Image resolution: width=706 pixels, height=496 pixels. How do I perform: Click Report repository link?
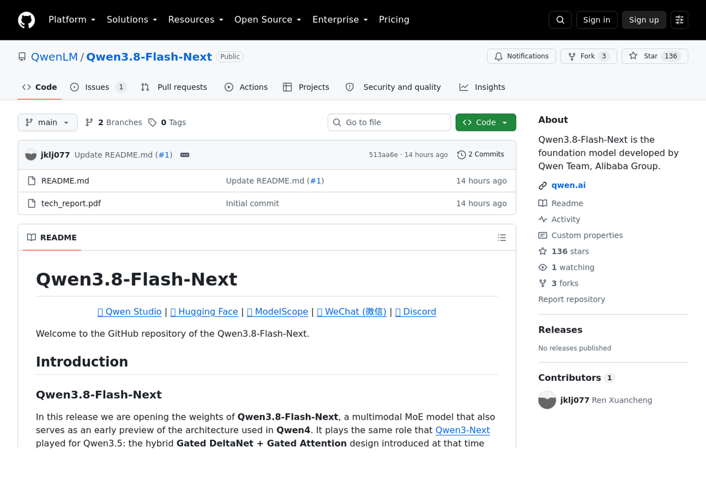coord(572,299)
